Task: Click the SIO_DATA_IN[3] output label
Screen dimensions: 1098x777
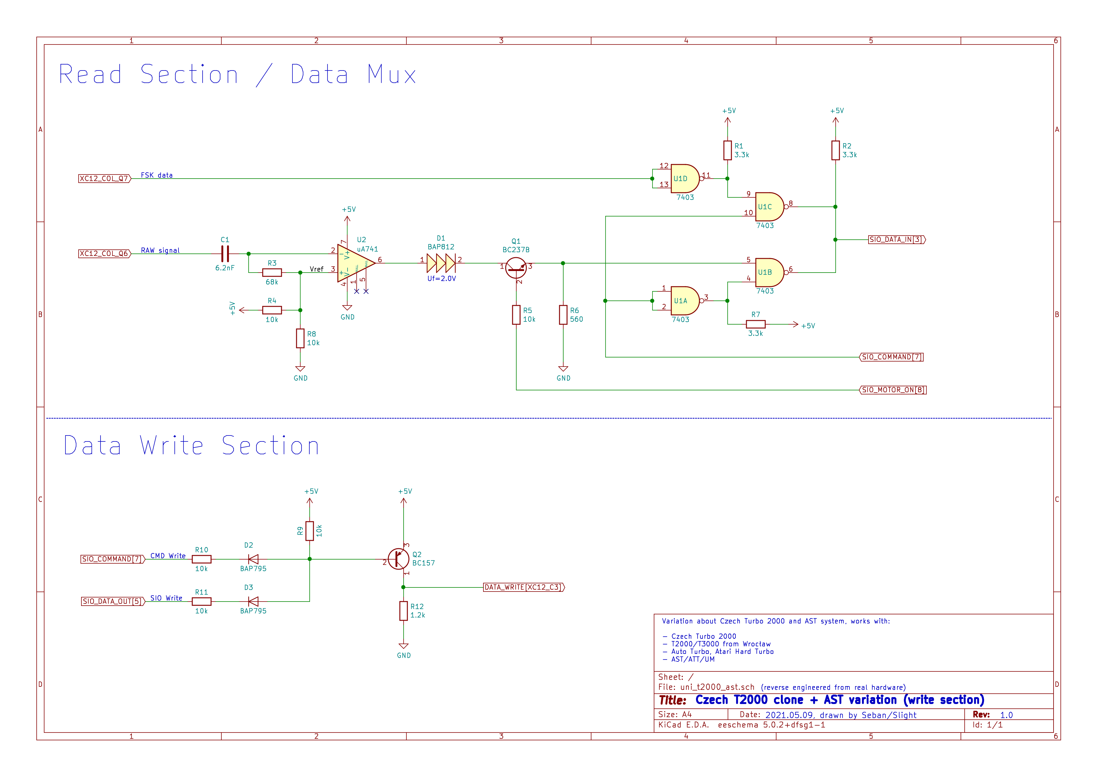Action: pyautogui.click(x=897, y=239)
